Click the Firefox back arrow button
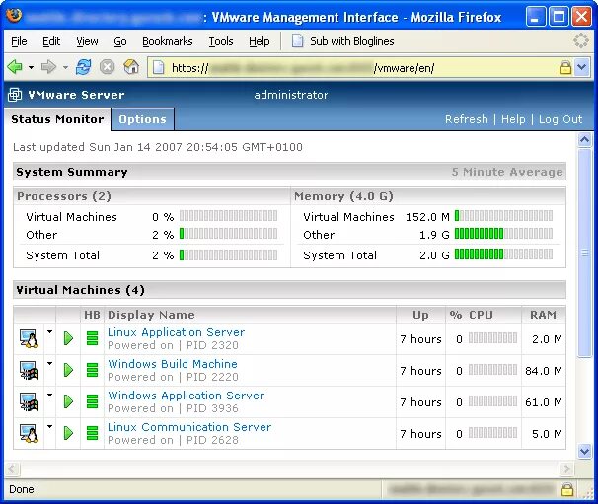598x504 pixels. click(x=15, y=67)
